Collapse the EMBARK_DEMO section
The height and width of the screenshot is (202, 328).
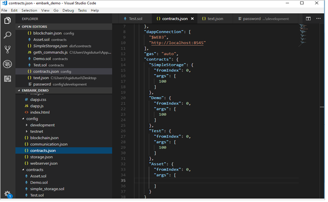pyautogui.click(x=64, y=91)
